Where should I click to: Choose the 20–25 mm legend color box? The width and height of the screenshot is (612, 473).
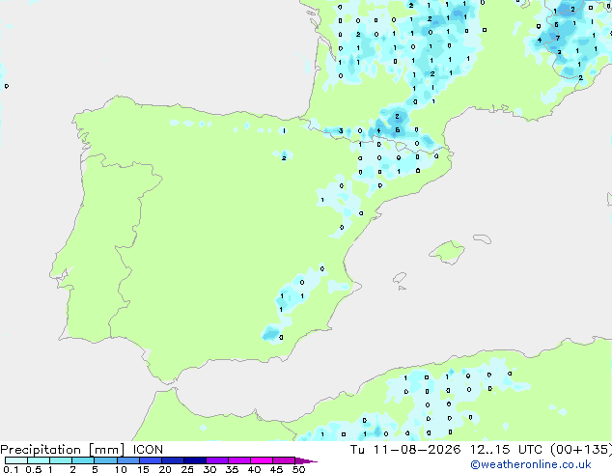tap(173, 460)
